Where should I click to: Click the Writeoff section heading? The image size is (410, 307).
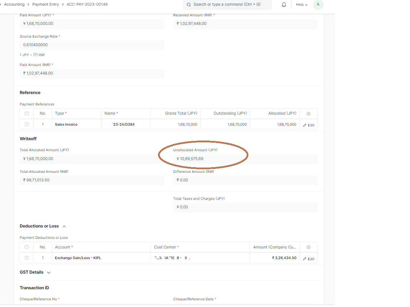[x=28, y=139]
